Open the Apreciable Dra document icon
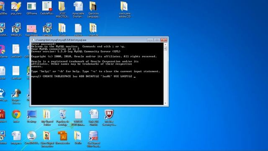268x151 pixels. pos(78,9)
